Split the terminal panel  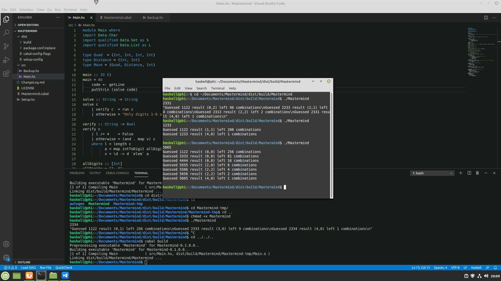pos(469,173)
